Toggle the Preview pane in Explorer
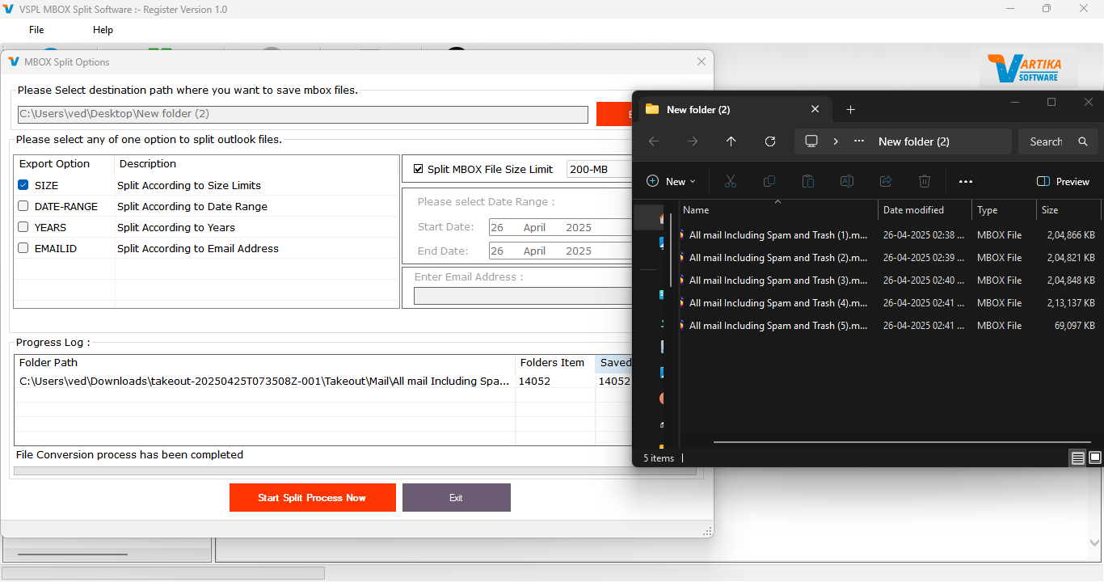 tap(1063, 182)
